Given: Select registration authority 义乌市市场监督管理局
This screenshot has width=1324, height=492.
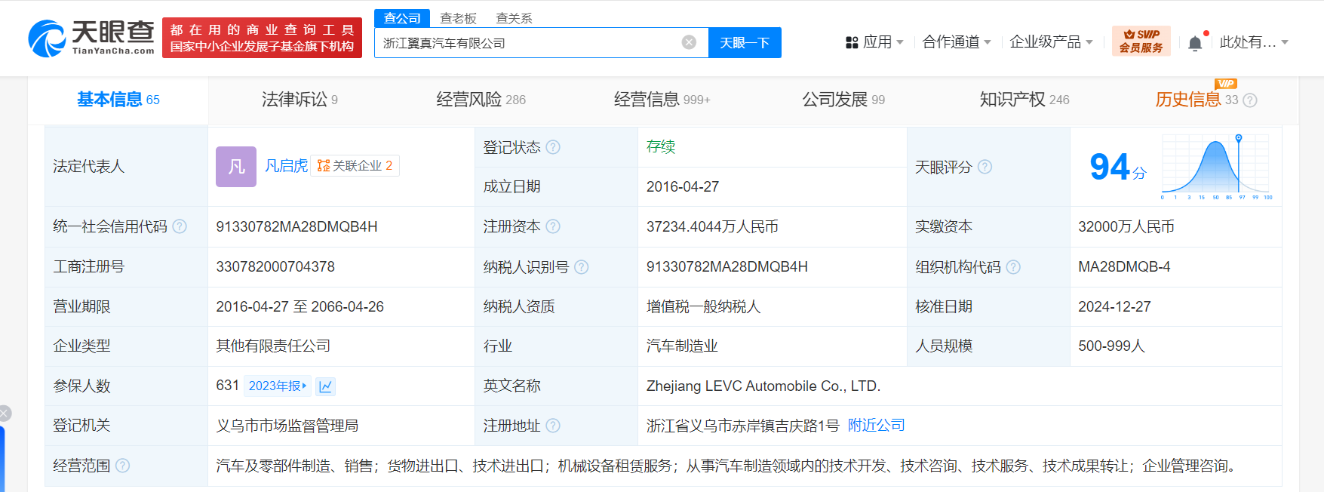Looking at the screenshot, I should (x=287, y=426).
